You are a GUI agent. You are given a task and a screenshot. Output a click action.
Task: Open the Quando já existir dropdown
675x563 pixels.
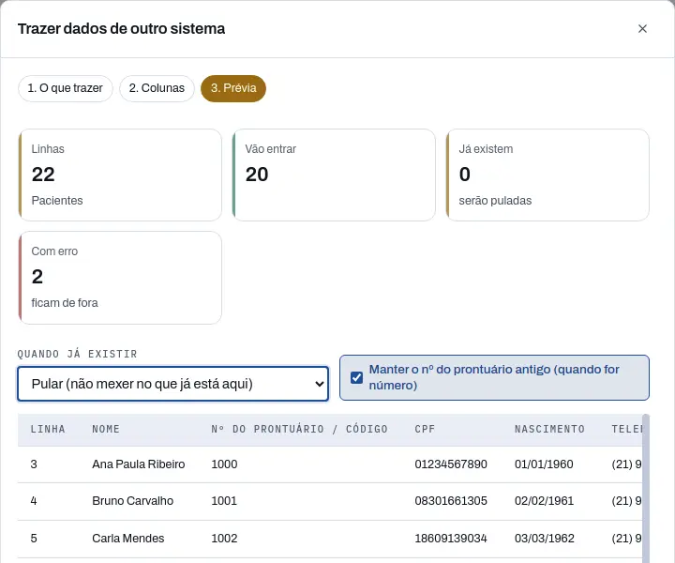(x=173, y=384)
